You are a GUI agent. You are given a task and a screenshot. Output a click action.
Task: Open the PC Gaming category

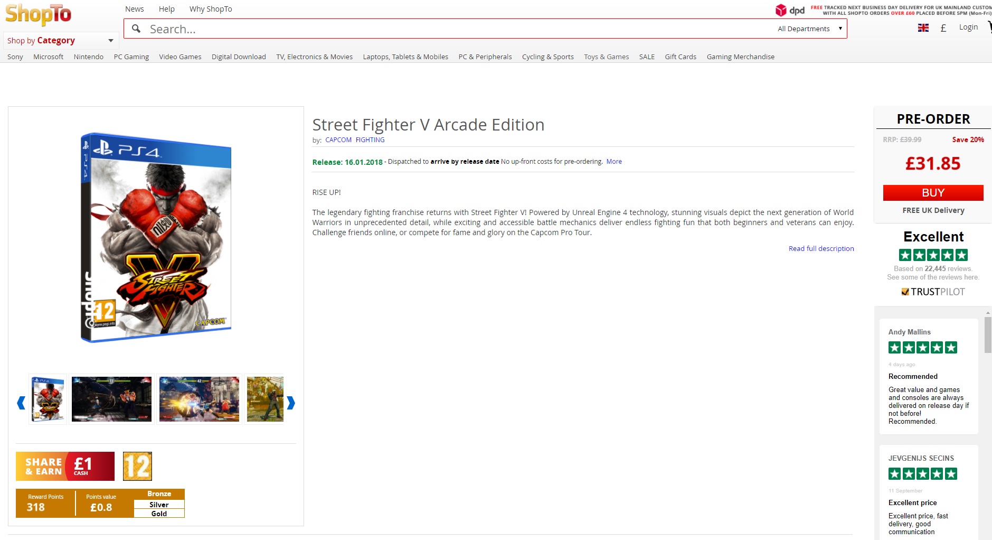pos(131,57)
